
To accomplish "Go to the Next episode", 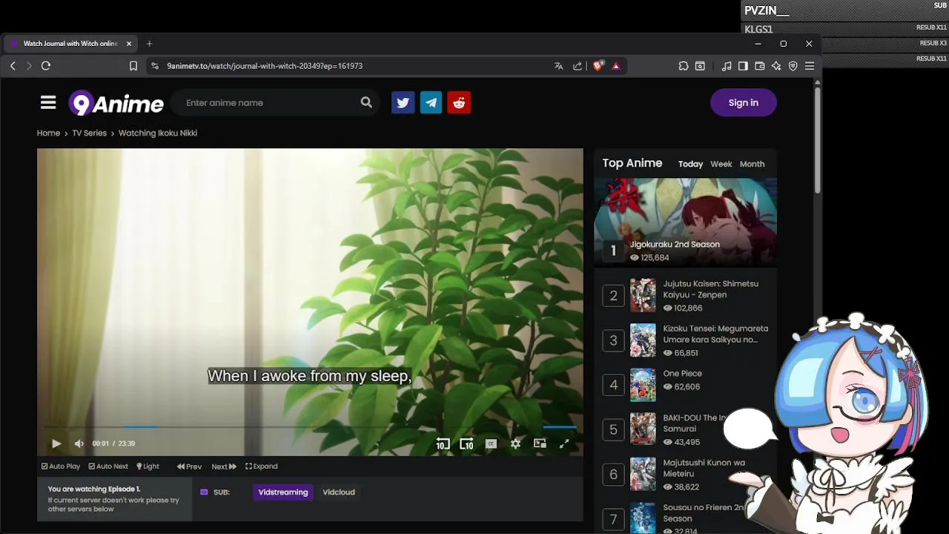I will (224, 467).
